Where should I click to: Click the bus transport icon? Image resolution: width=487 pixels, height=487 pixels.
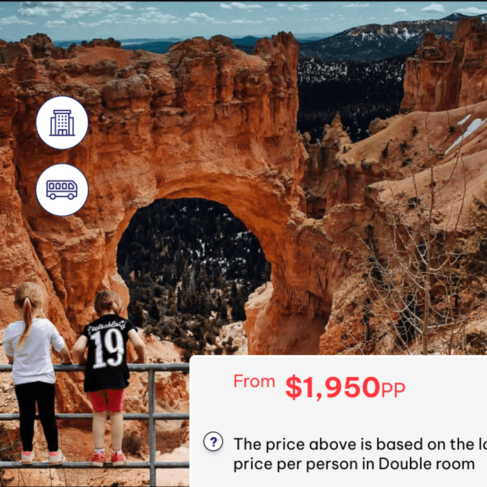(x=62, y=190)
